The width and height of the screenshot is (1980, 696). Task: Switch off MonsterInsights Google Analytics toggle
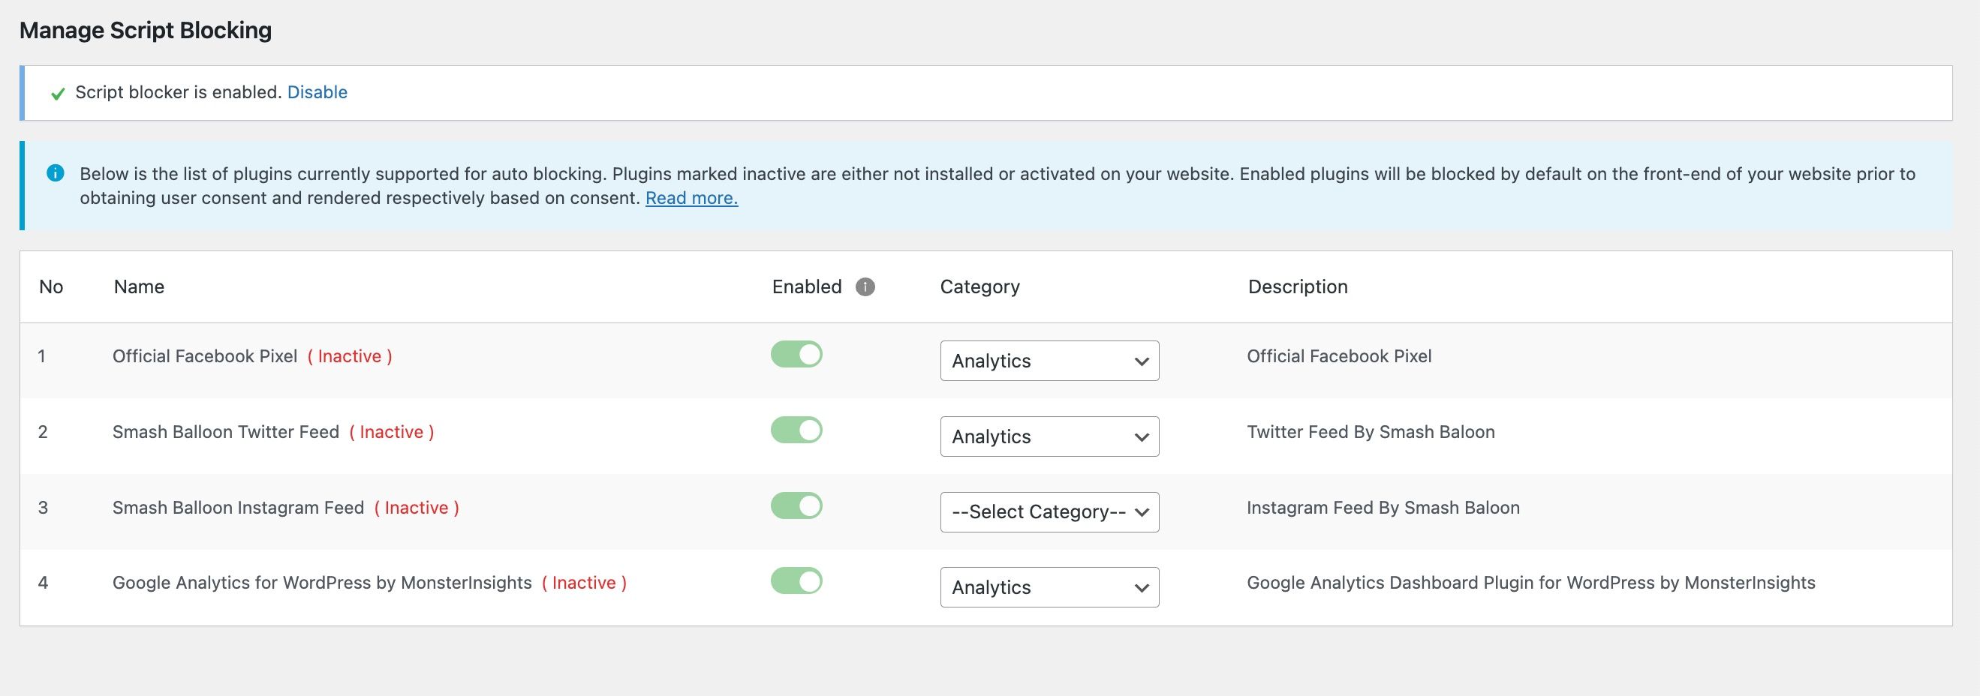coord(796,581)
